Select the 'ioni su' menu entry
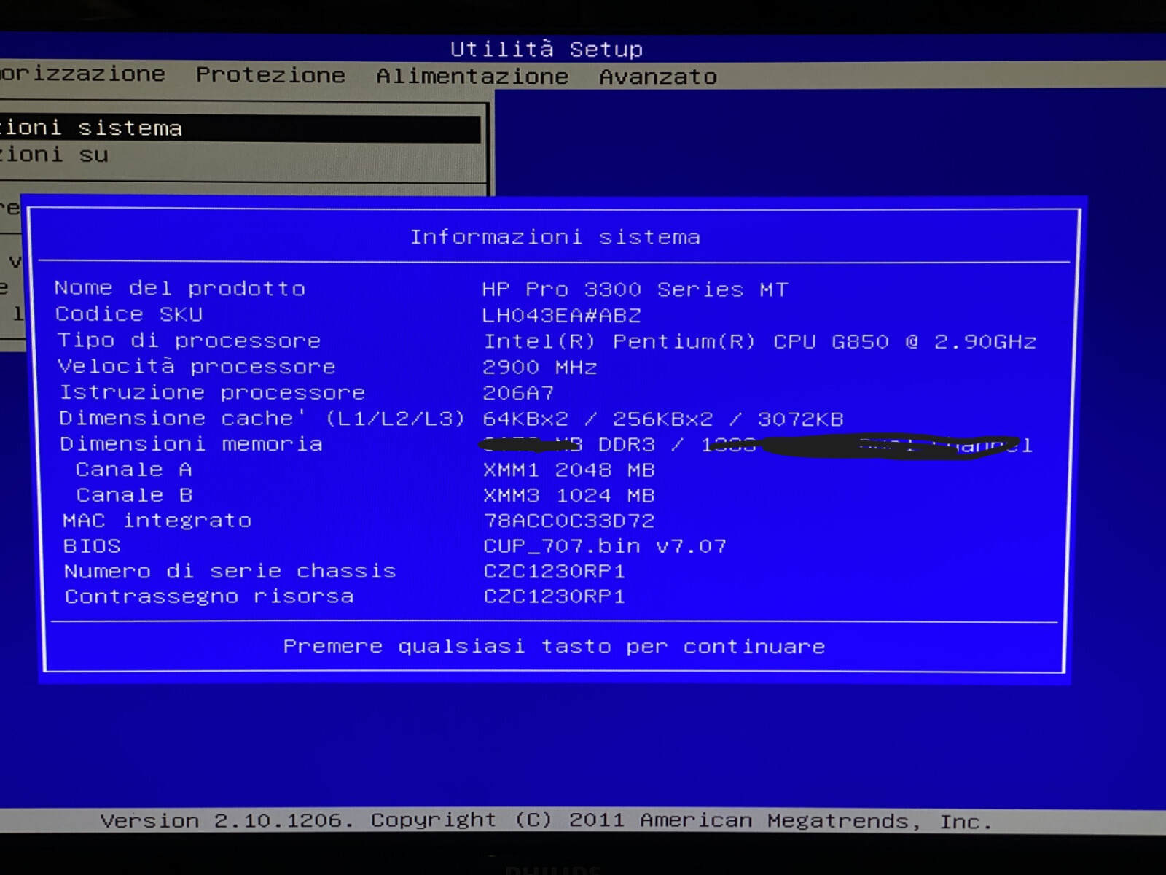The height and width of the screenshot is (875, 1166). click(54, 155)
